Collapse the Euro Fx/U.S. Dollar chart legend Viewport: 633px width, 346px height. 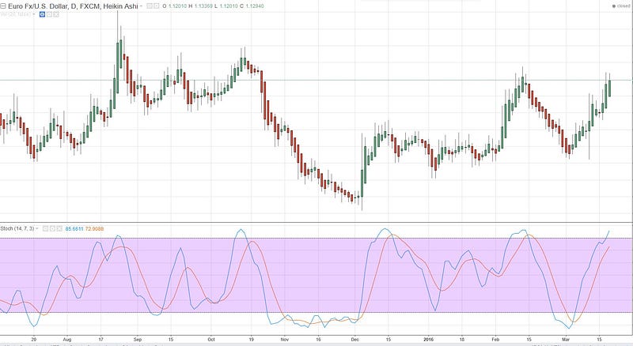(x=3, y=6)
